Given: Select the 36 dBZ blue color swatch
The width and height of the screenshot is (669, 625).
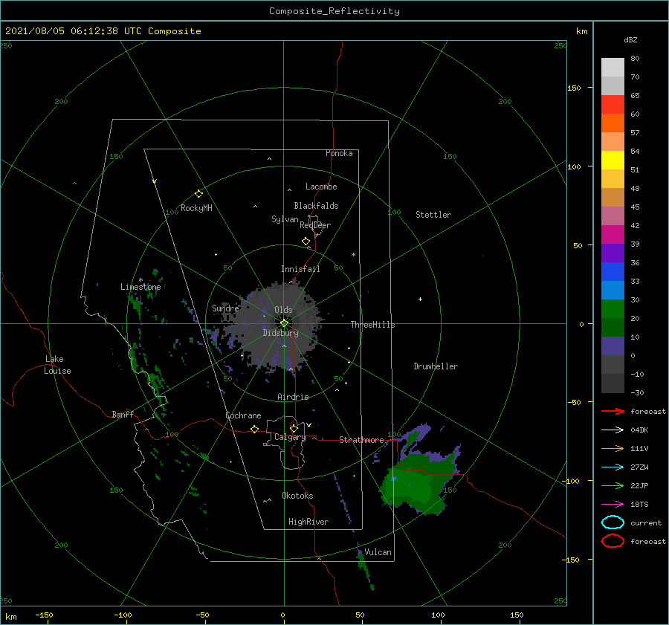Looking at the screenshot, I should [x=613, y=272].
